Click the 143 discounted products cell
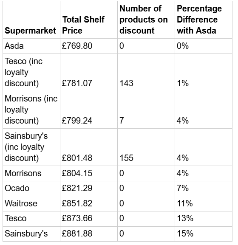Screen dimensions: 238x245 (x=146, y=72)
